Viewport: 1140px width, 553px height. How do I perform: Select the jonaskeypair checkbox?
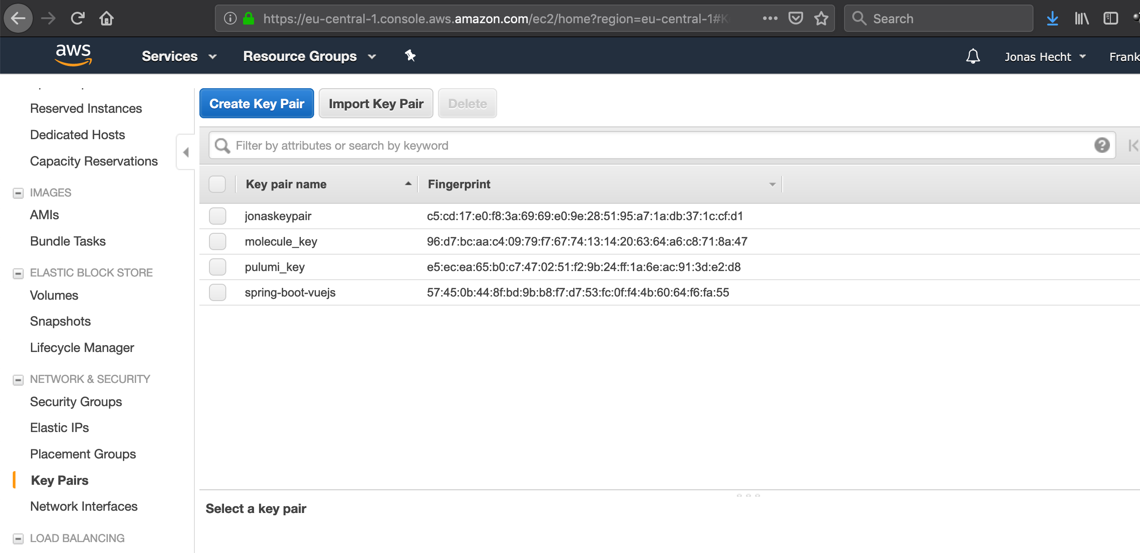(x=218, y=216)
